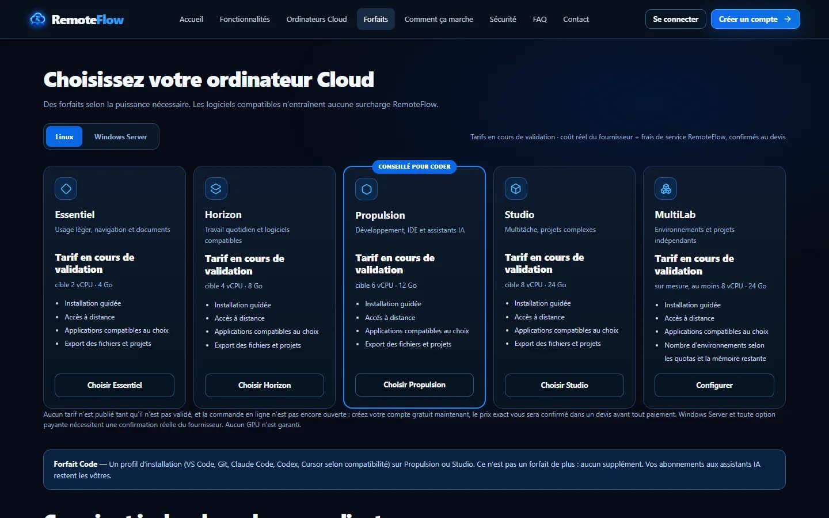This screenshot has width=829, height=518.
Task: Click the Choisir Essentiel button
Action: [115, 385]
